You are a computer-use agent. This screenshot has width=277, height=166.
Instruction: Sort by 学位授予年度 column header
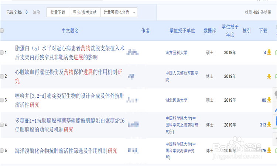(x=230, y=31)
